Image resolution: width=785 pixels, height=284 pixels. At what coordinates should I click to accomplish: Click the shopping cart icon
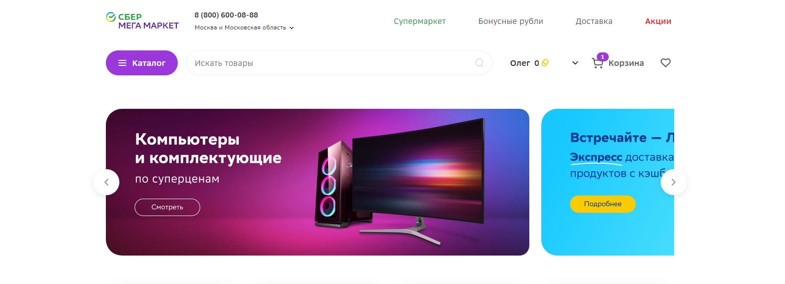597,63
